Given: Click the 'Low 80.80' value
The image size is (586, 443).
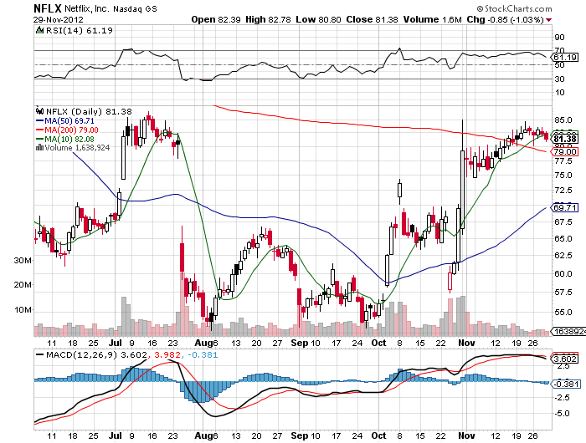Looking at the screenshot, I should tap(318, 19).
